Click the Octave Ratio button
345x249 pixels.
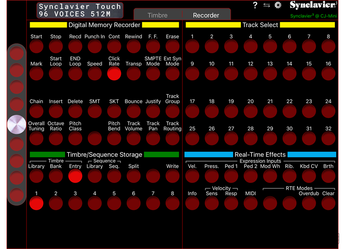[55, 138]
